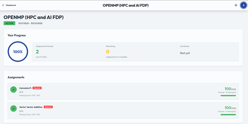Click Vector Vector Addition score progress bar
Screen dimensions: 248x124
228,115
